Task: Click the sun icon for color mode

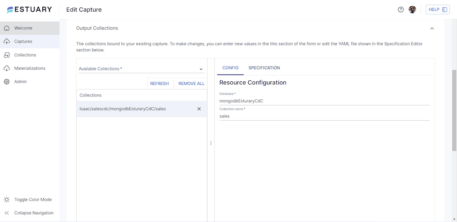Action: 7,200
